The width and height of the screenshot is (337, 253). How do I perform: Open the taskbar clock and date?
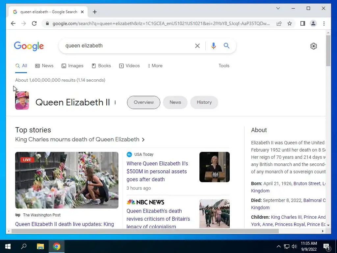tap(309, 246)
